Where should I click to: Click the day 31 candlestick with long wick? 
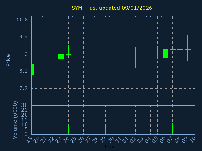pyautogui.click(x=121, y=59)
